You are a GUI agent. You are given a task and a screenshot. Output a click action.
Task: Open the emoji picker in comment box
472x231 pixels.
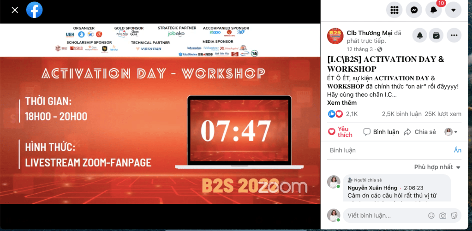point(431,215)
